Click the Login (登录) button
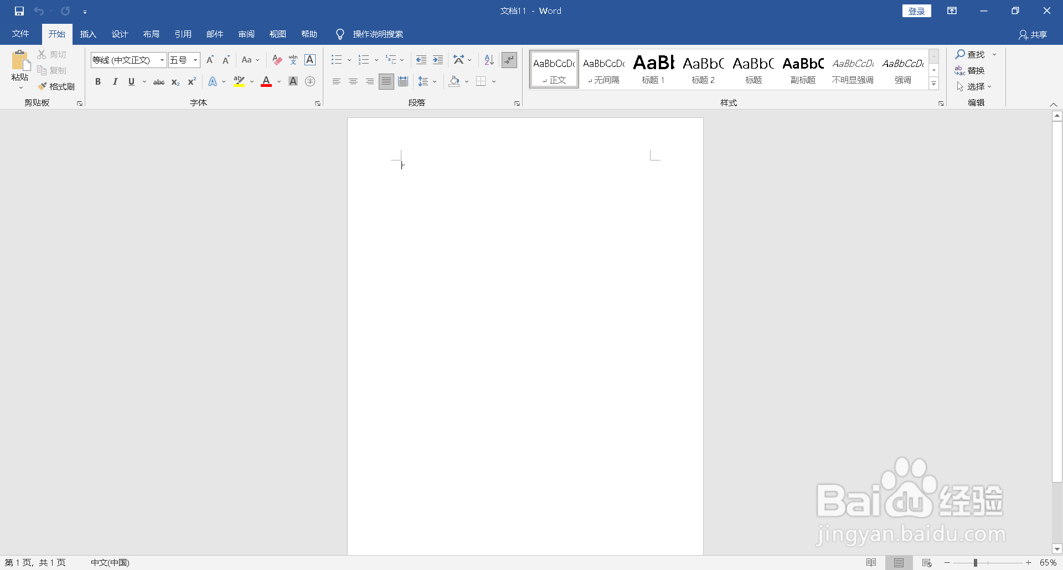Screen dimensions: 1063x570 (x=917, y=11)
